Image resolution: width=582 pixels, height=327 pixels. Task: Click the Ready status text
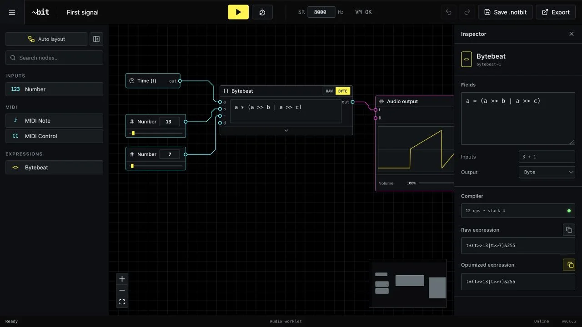tap(11, 321)
